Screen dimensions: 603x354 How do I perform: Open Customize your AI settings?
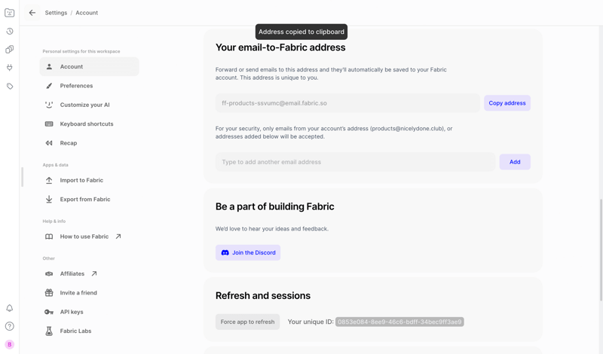tap(84, 105)
